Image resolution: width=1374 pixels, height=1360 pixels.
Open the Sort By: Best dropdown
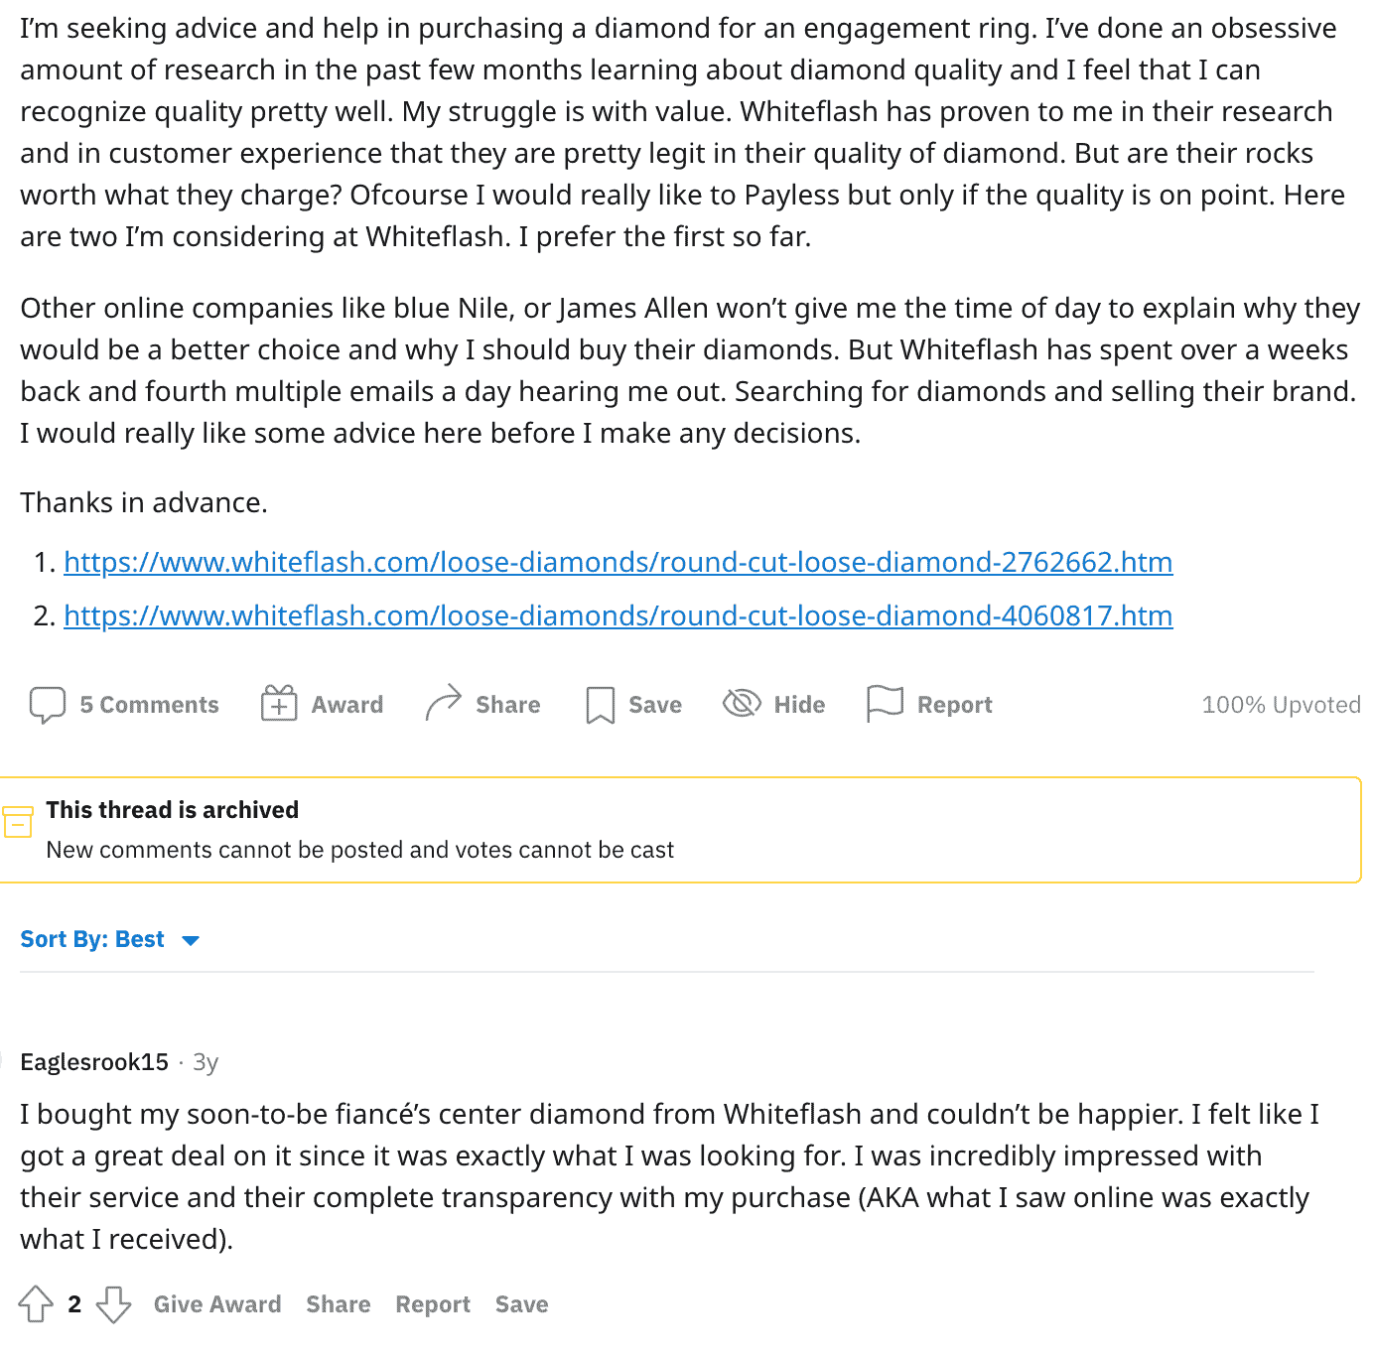(x=92, y=939)
